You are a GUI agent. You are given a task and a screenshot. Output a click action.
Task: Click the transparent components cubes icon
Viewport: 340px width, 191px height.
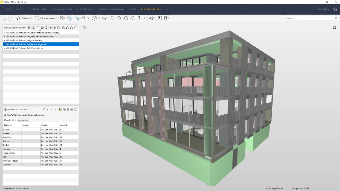[x=70, y=18]
